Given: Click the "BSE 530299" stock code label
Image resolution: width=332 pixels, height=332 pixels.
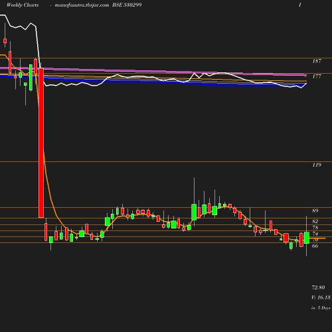Looking at the screenshot, I should pos(127,5).
